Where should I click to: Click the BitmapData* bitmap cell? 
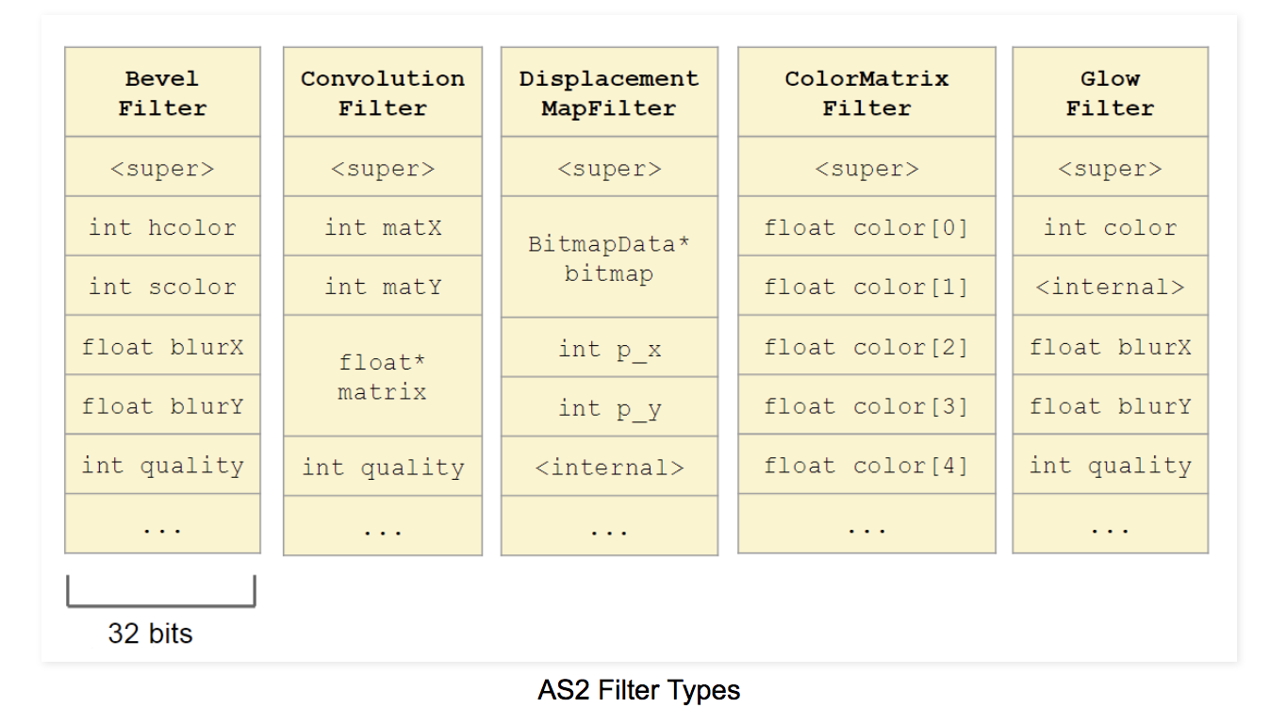tap(609, 258)
